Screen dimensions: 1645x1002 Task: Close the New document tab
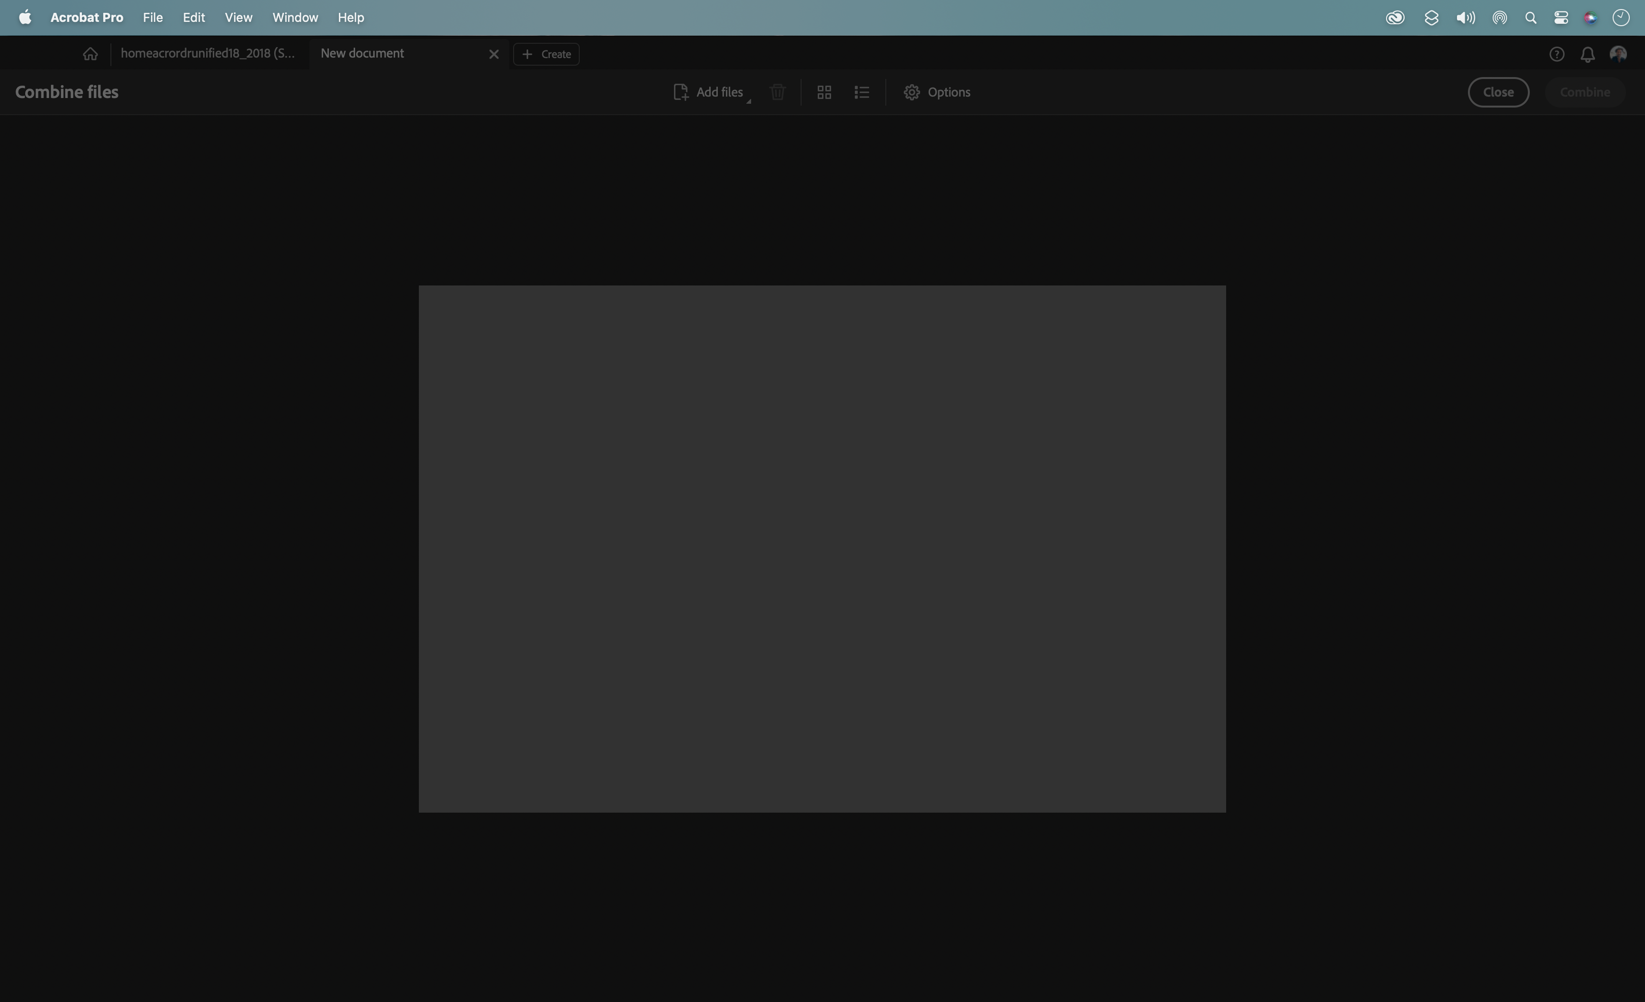(x=494, y=54)
